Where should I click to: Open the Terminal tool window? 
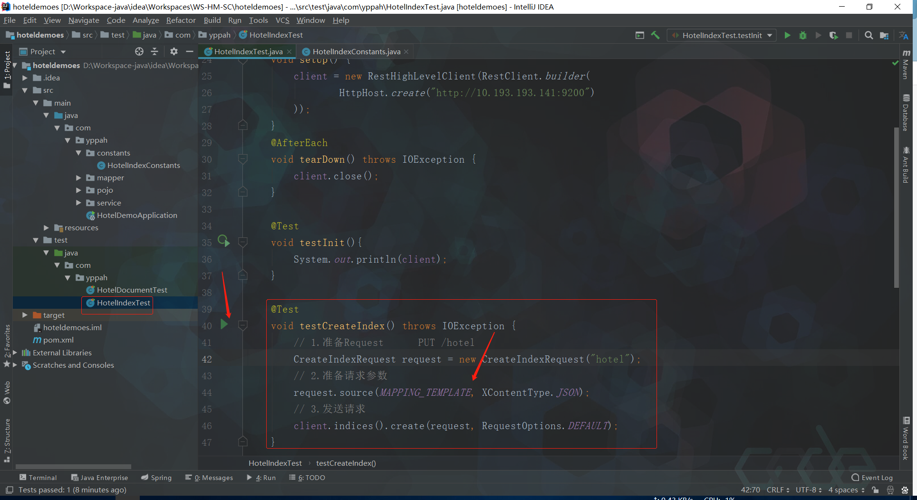38,478
